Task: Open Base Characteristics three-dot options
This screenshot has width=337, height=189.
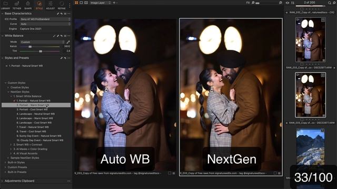Action: tap(69, 14)
